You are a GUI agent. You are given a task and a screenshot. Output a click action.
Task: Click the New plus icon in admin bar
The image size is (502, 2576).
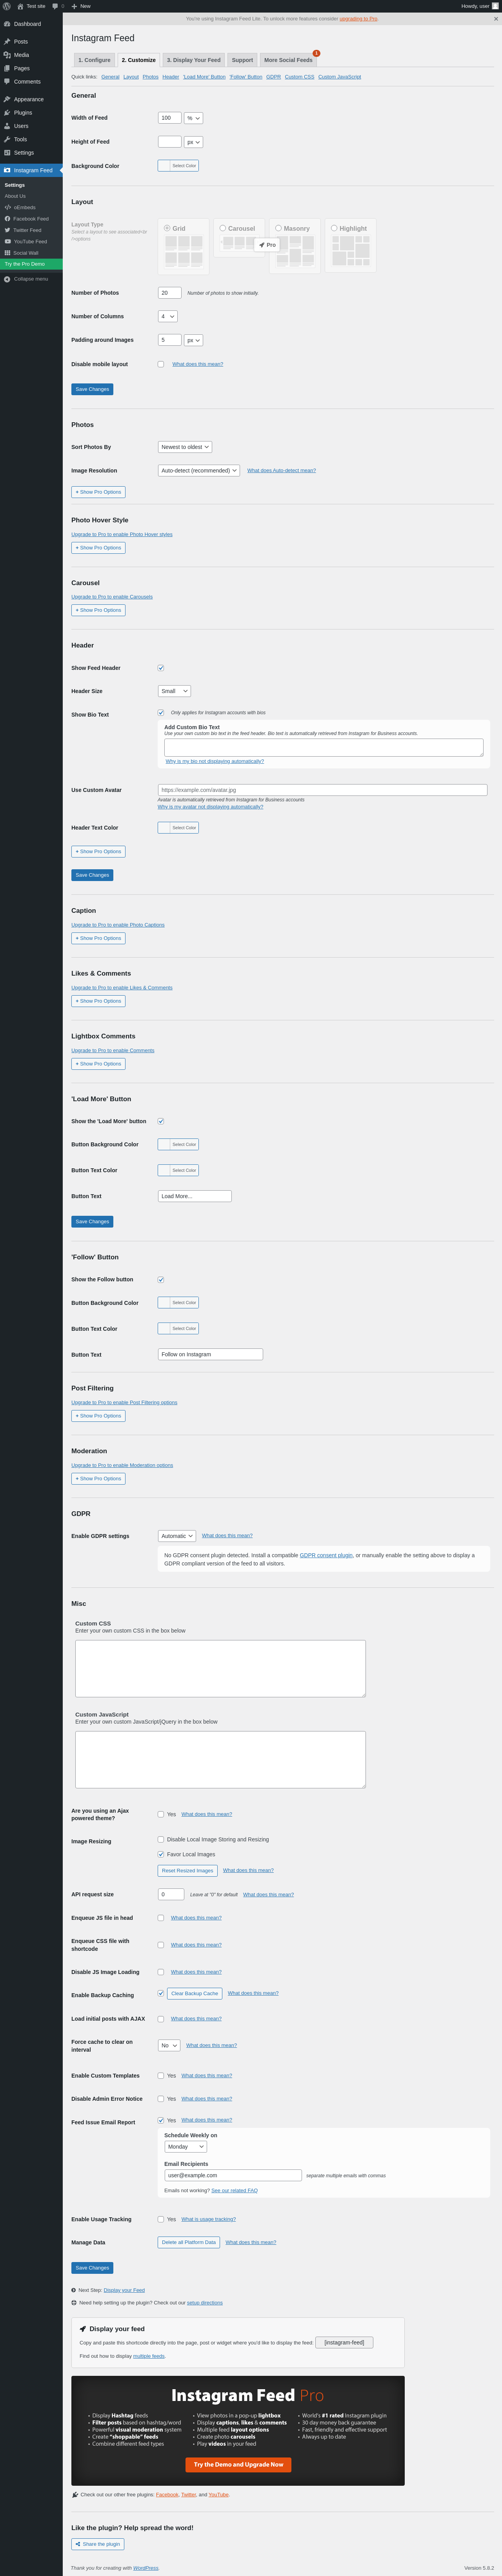74,6
